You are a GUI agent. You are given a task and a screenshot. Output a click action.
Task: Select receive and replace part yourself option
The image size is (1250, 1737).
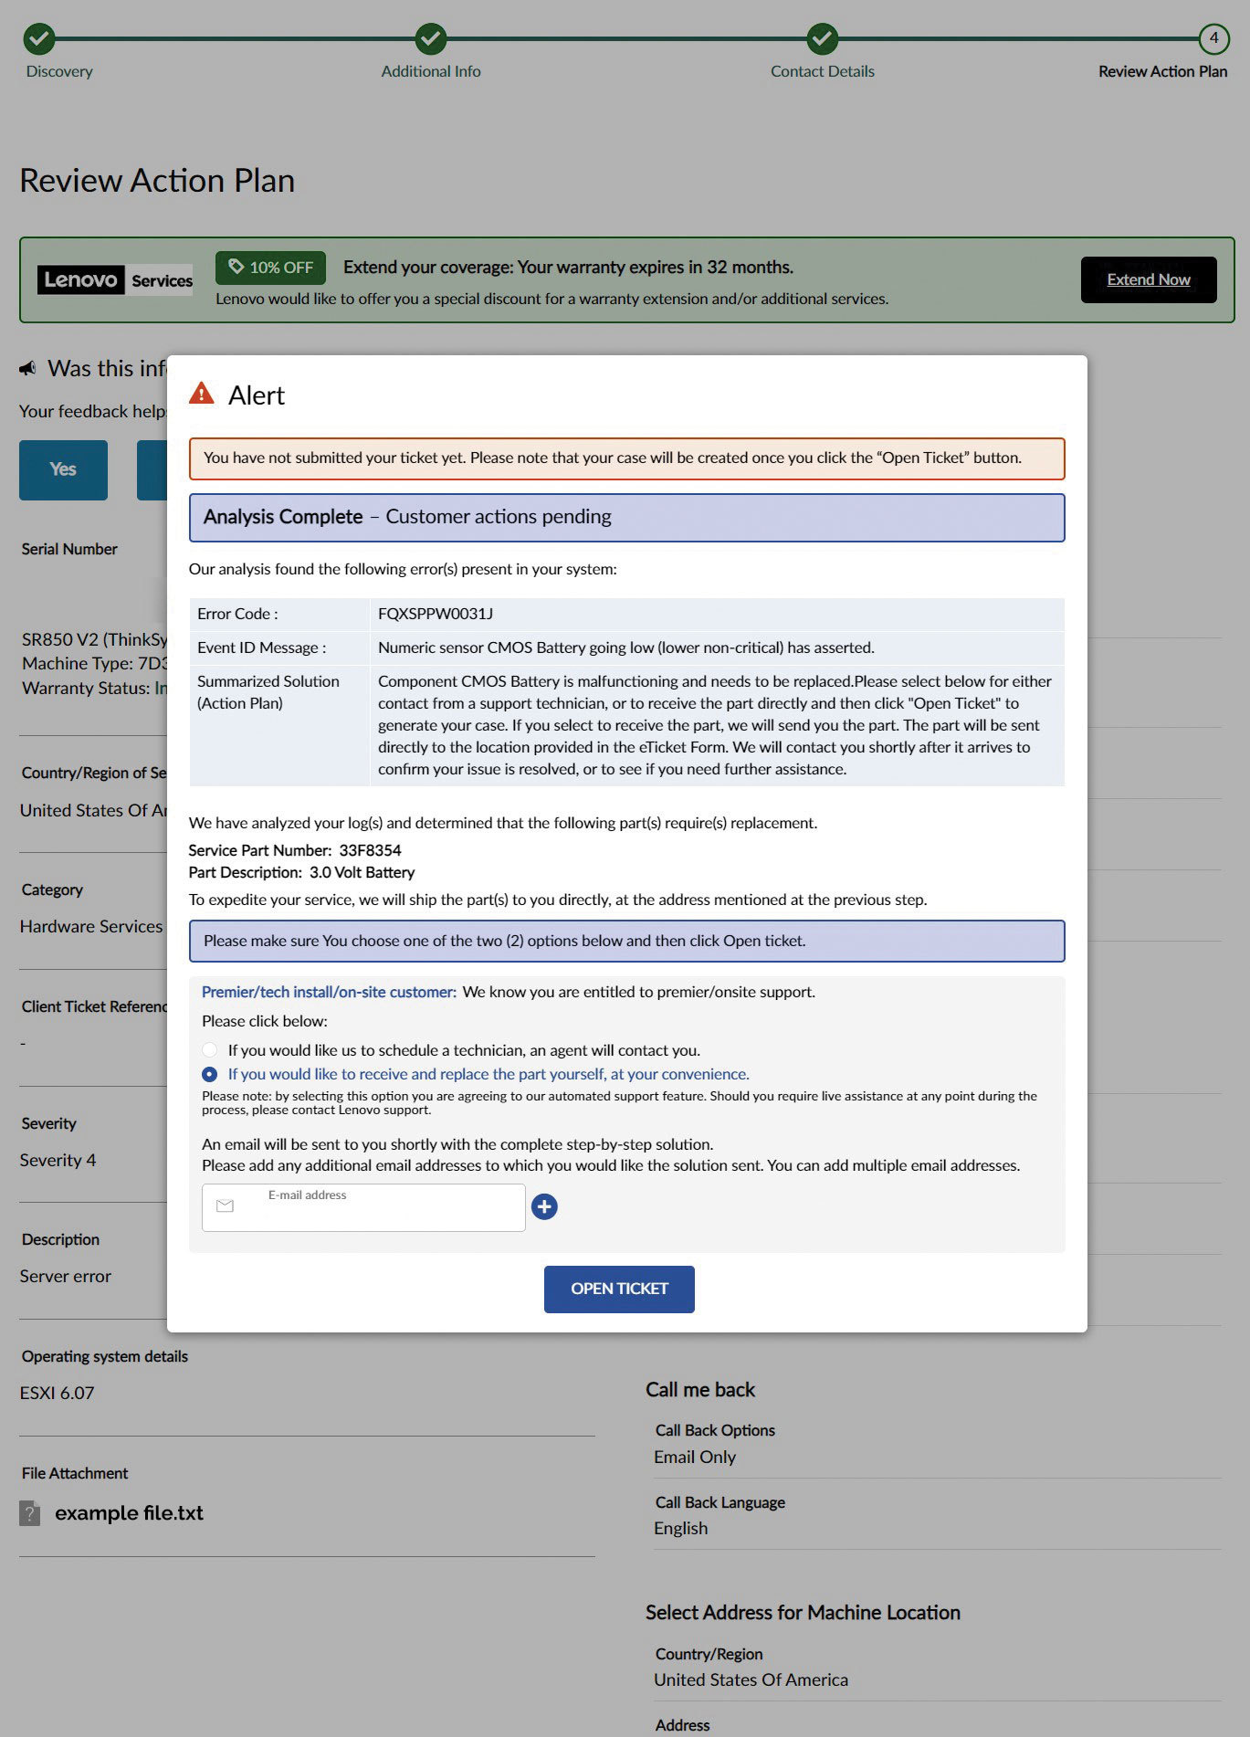[x=210, y=1074]
